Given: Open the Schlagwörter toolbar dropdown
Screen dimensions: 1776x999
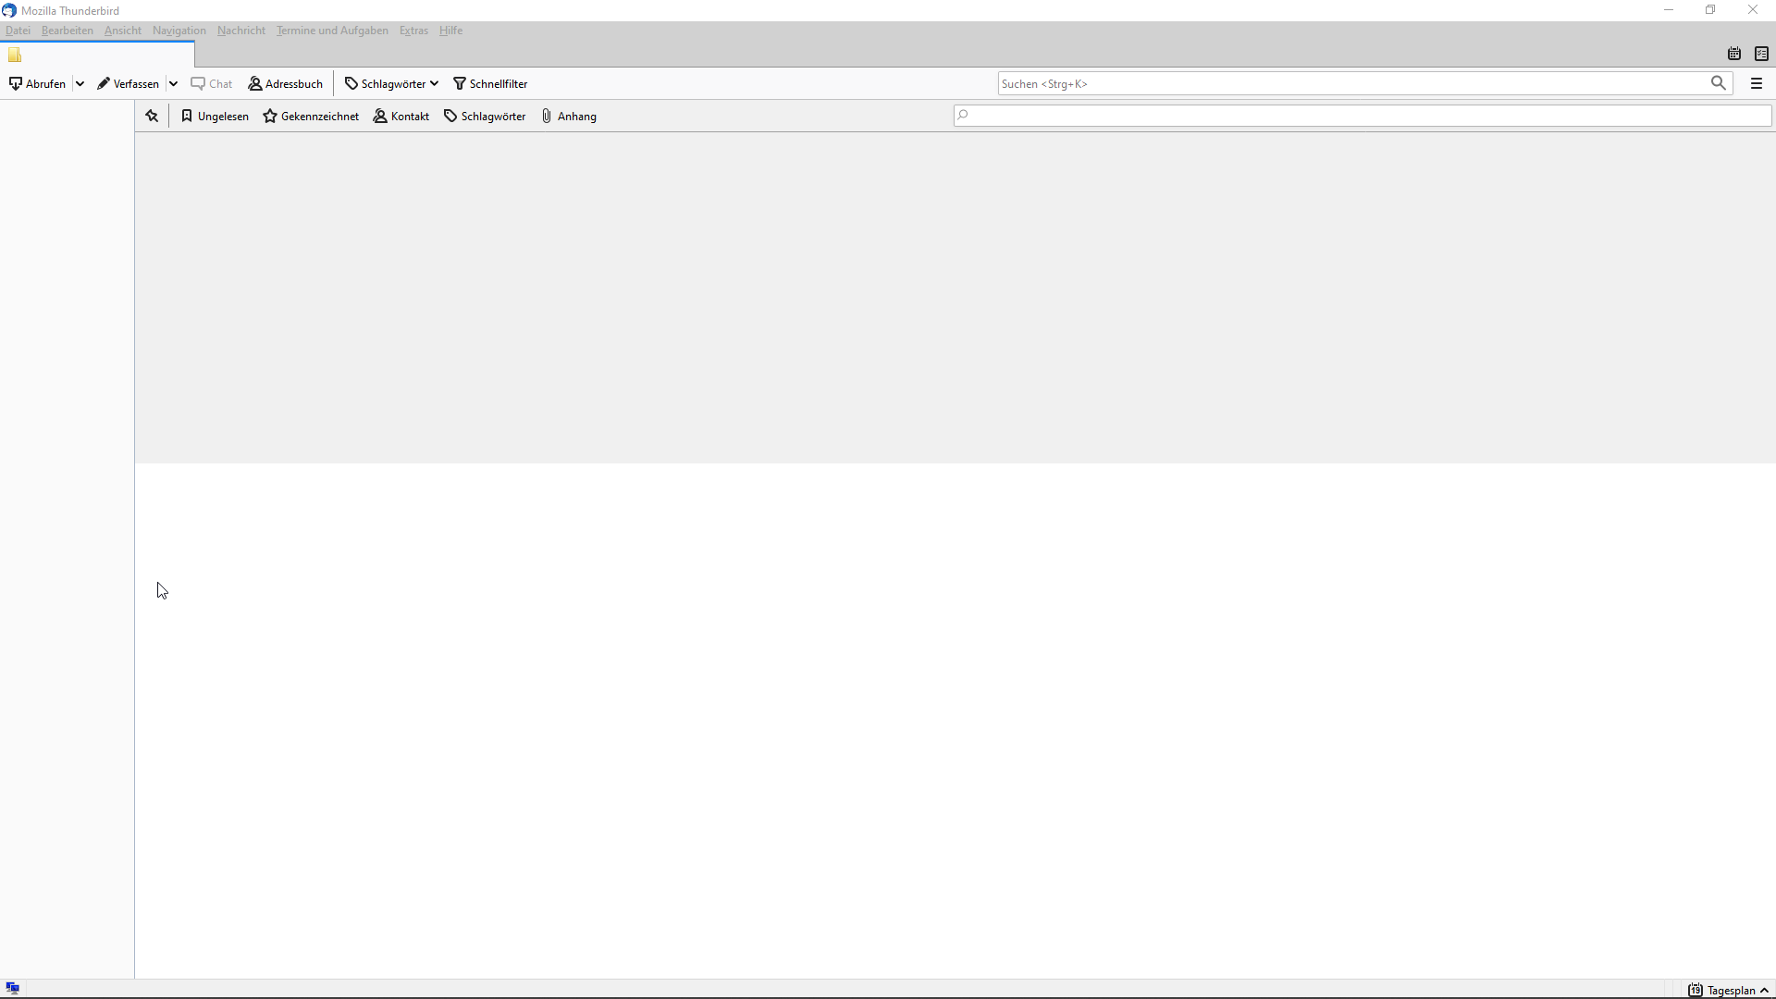Looking at the screenshot, I should 391,83.
